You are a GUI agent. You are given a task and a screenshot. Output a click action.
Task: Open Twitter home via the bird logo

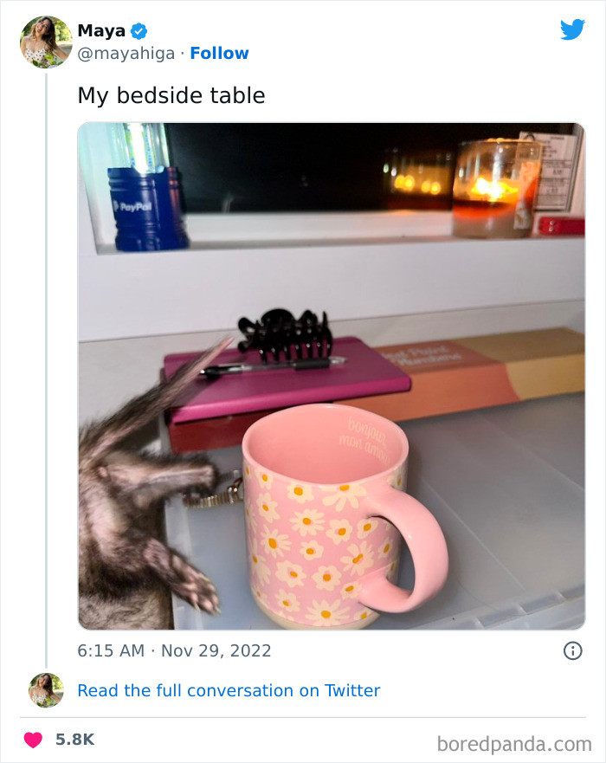coord(573,29)
